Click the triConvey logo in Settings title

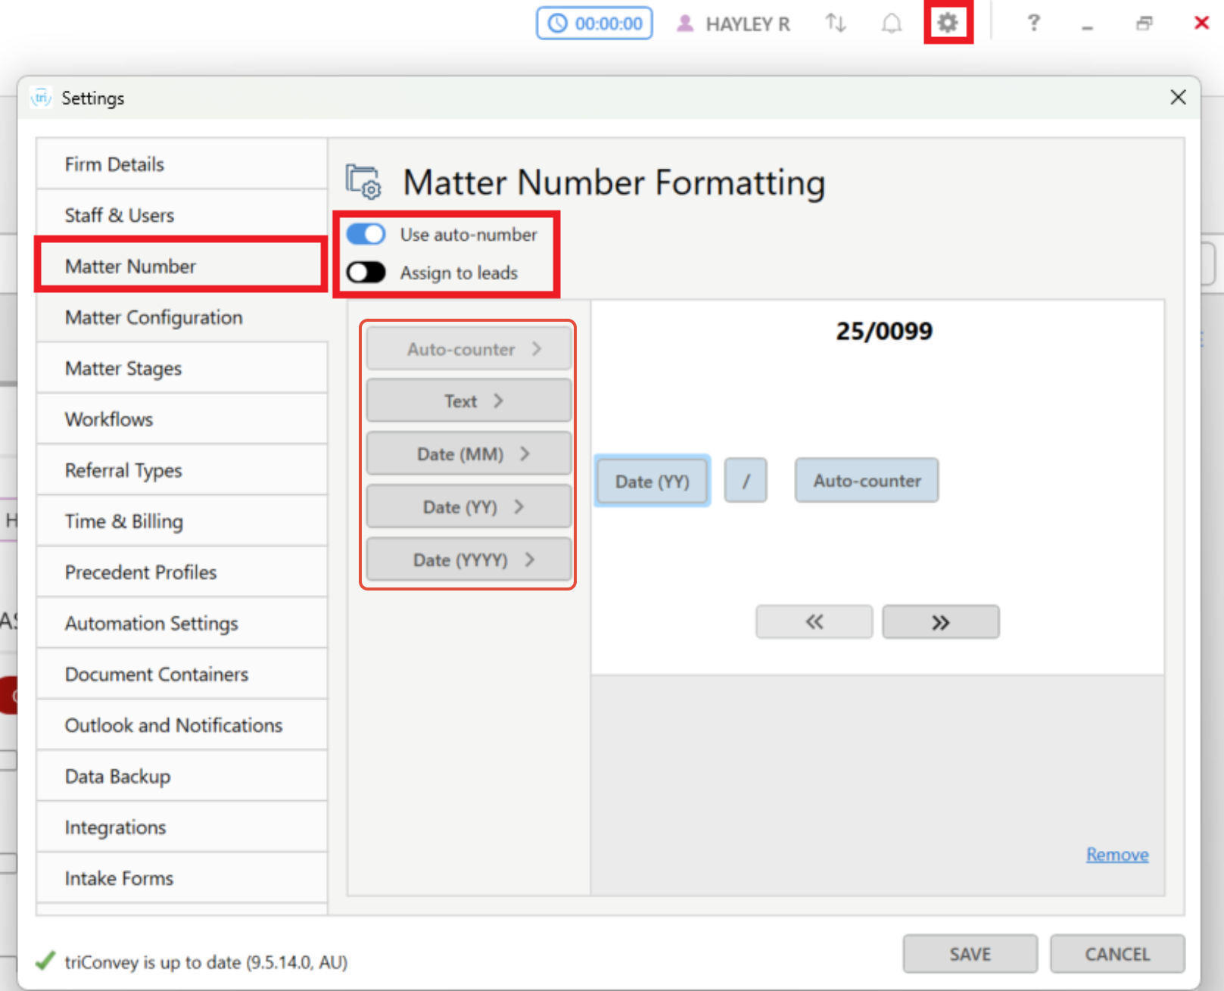tap(42, 98)
